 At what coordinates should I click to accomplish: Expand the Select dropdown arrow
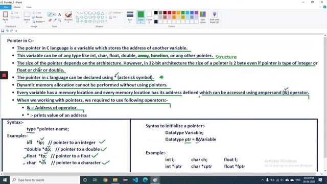[27, 22]
